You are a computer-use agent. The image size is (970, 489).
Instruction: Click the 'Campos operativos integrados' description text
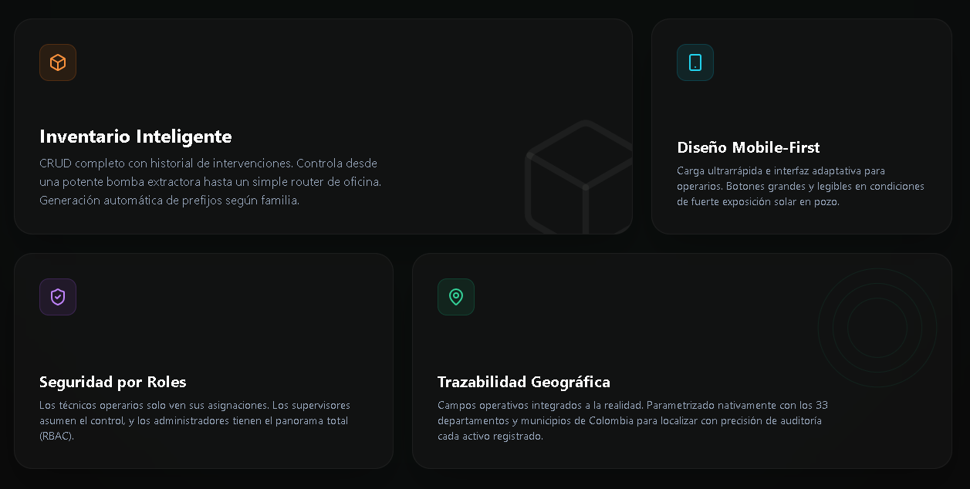tap(633, 420)
